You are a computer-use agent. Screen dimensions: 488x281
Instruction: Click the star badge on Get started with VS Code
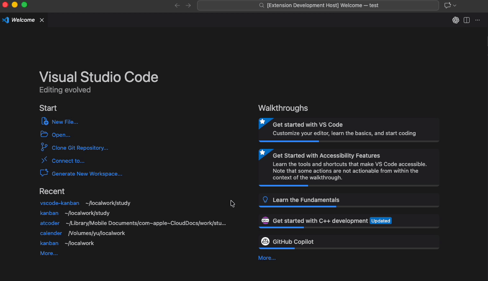(263, 122)
